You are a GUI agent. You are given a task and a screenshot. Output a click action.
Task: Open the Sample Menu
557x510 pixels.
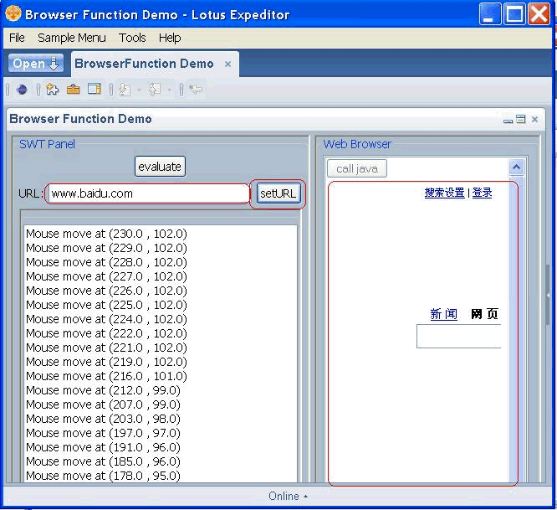72,38
